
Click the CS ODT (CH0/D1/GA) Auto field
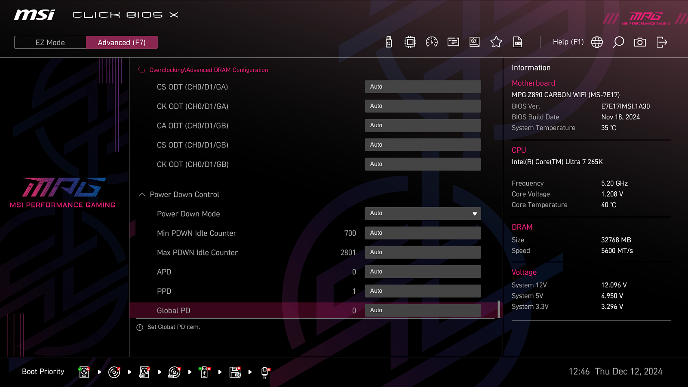click(423, 87)
